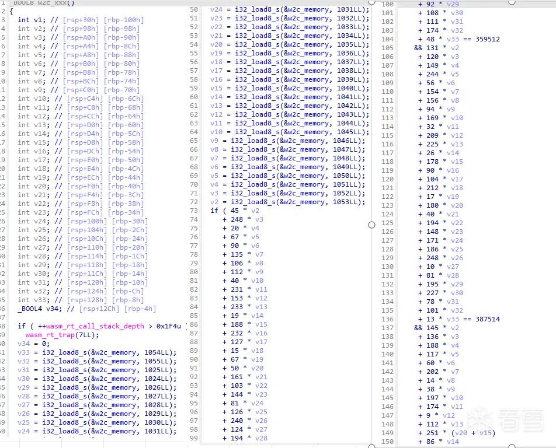The height and width of the screenshot is (448, 556).
Task: Select the v34 = 0 assignment
Action: (x=34, y=344)
